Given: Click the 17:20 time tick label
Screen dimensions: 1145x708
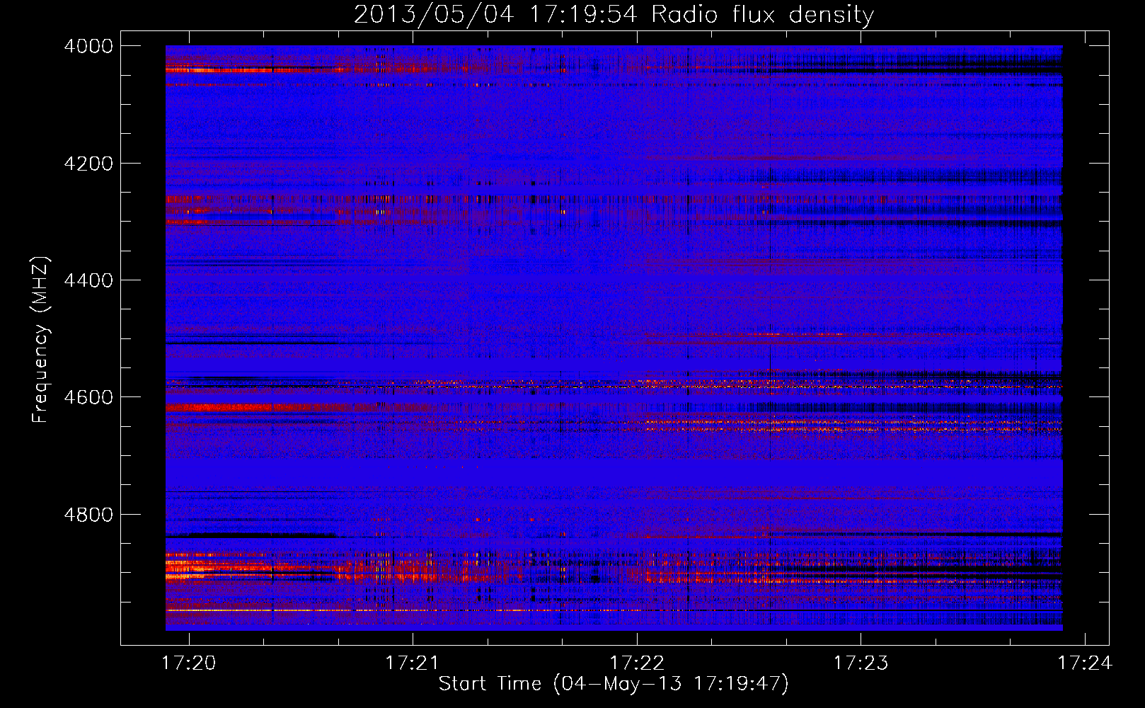Looking at the screenshot, I should (x=189, y=663).
